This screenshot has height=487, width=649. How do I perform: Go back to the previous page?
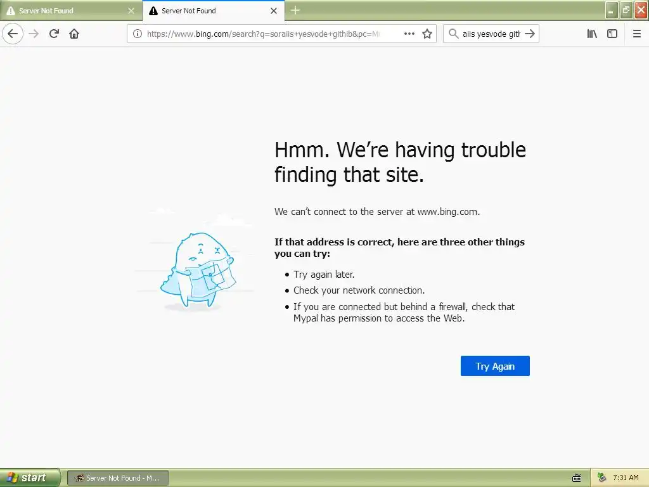pos(13,34)
